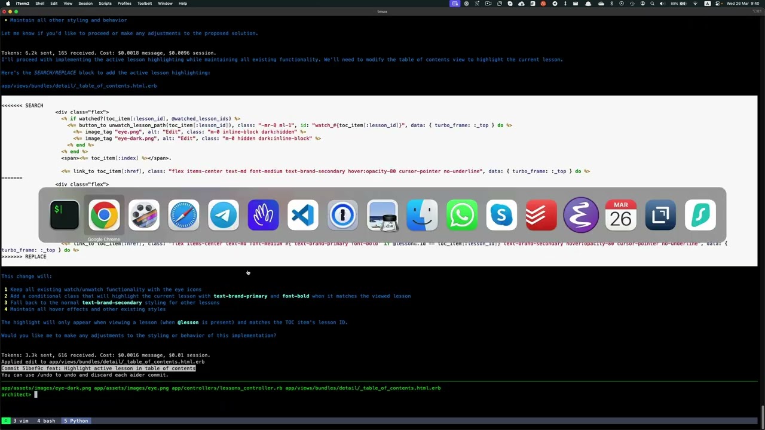The height and width of the screenshot is (430, 765).
Task: Click the bold text-brand-primary term
Action: point(240,296)
